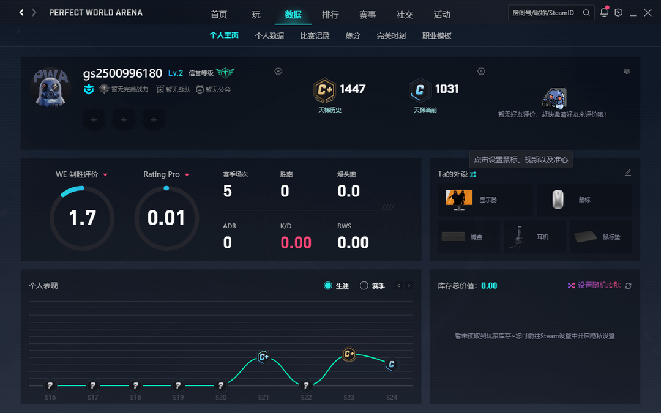
Task: Select the 耳机 headset item
Action: [535, 237]
